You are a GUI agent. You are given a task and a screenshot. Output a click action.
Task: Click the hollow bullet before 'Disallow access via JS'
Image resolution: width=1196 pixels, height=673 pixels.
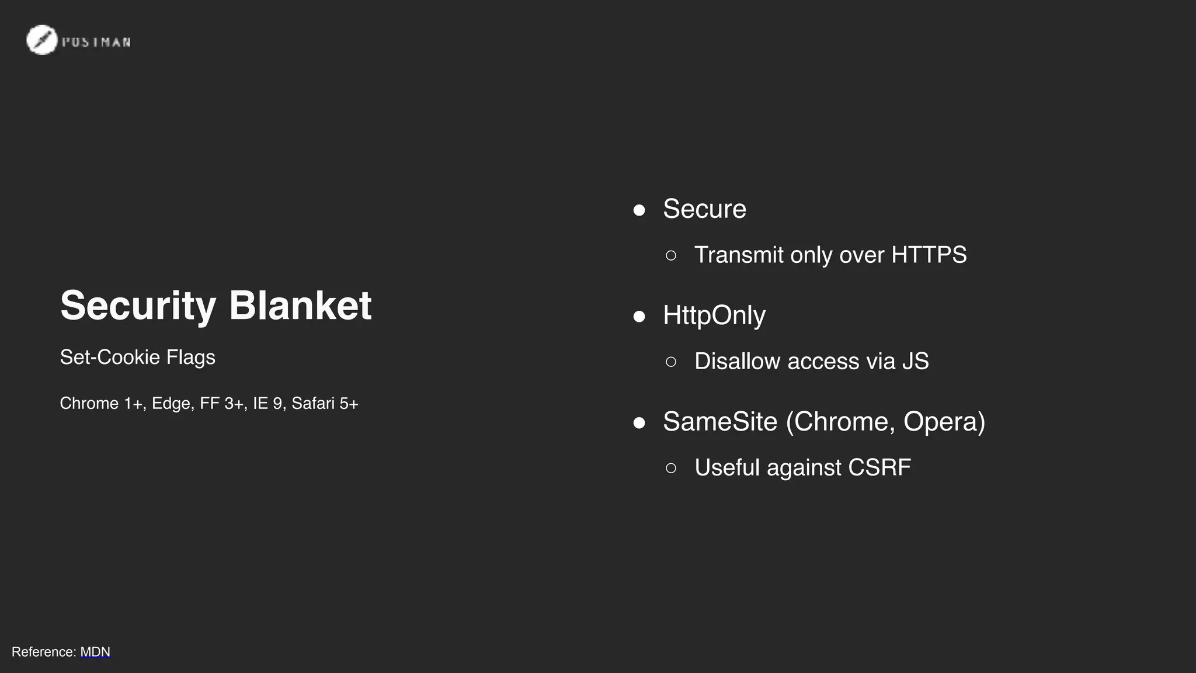pos(671,362)
